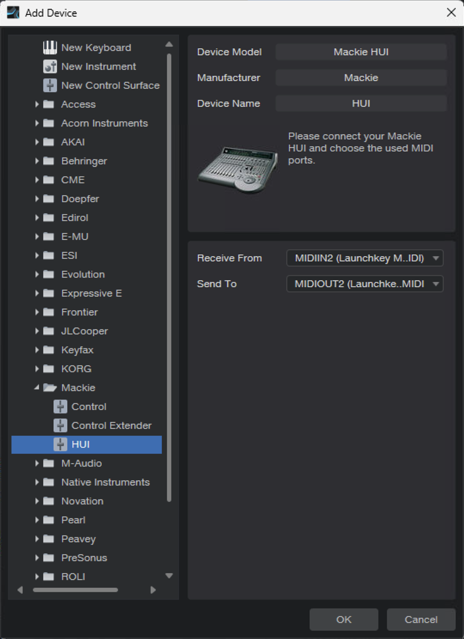Select the JLCooper tree entry
The height and width of the screenshot is (639, 464).
pos(84,331)
